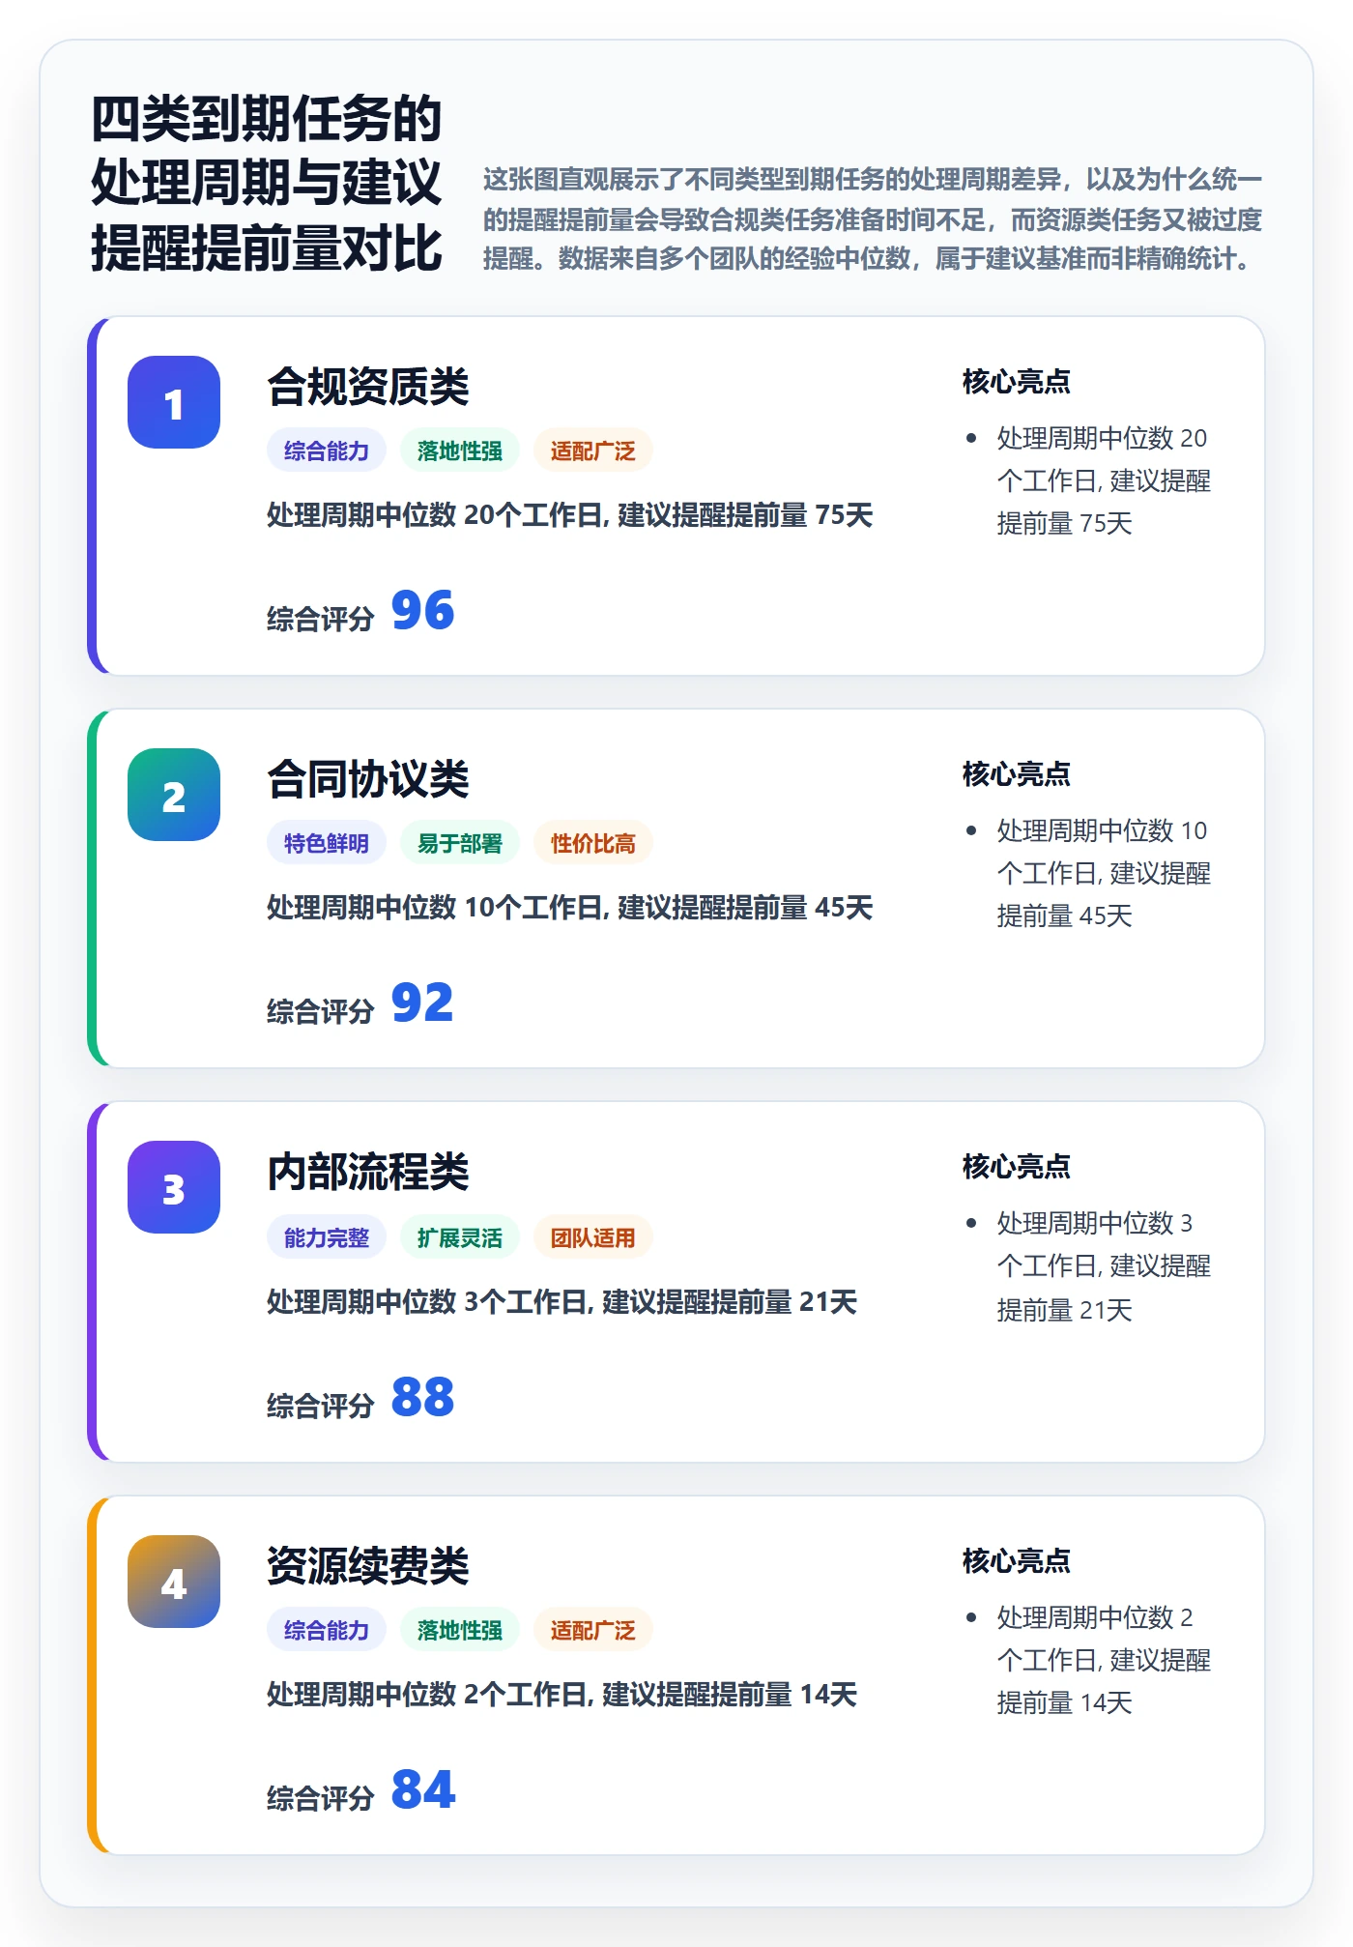Screen dimensions: 1353x1947
Task: Click description text mentioning 20个工作日 and 75天
Action: pos(570,515)
